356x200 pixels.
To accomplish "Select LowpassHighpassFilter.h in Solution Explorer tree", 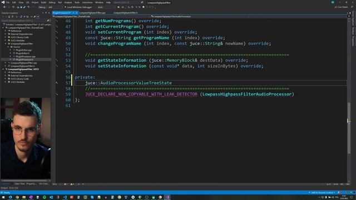I will point(23,66).
